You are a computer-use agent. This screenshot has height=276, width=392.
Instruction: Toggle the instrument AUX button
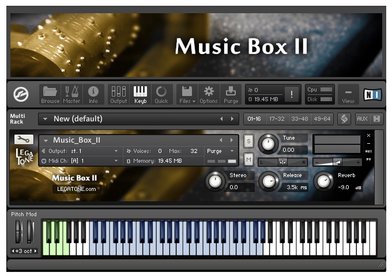coord(368,151)
